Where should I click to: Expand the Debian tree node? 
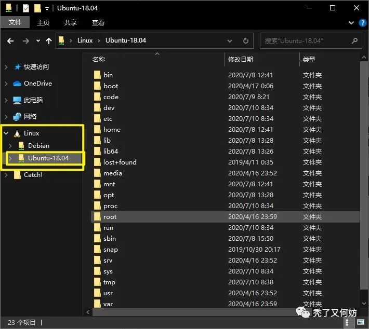point(10,146)
